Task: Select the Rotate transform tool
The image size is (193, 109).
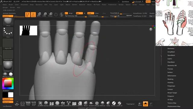Action: (50, 15)
